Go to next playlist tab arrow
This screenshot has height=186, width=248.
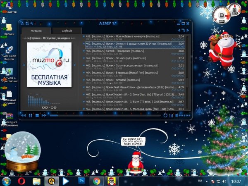[x=188, y=30]
